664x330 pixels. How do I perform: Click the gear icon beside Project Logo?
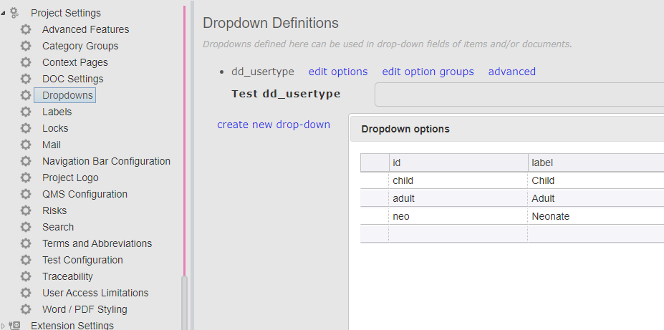coord(26,178)
